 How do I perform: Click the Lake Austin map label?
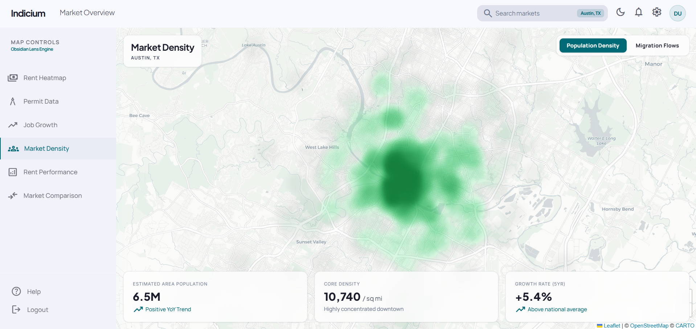tap(253, 45)
